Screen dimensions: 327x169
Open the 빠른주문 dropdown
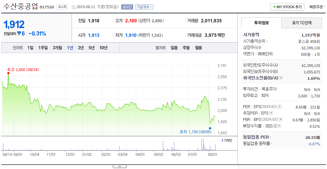(x=318, y=7)
